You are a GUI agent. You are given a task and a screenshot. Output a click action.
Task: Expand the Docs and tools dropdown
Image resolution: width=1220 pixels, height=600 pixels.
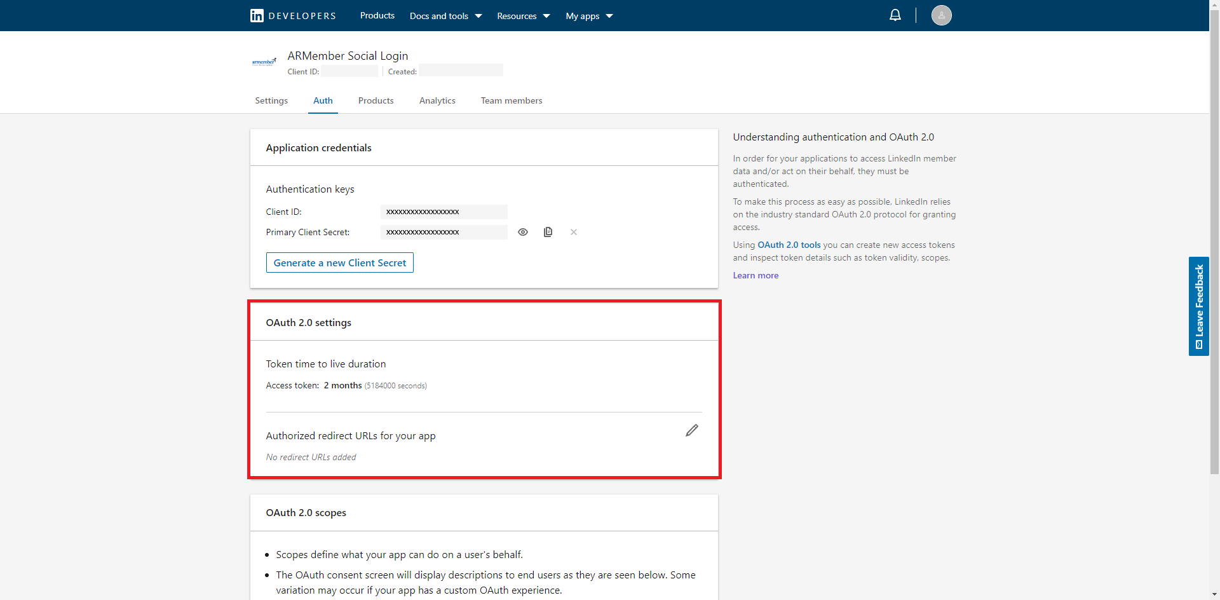tap(445, 15)
